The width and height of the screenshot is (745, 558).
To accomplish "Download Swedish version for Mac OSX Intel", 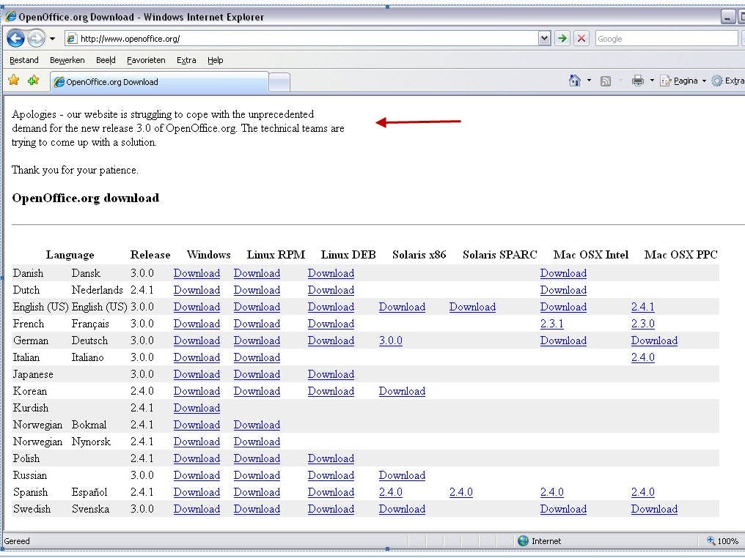I will click(563, 509).
